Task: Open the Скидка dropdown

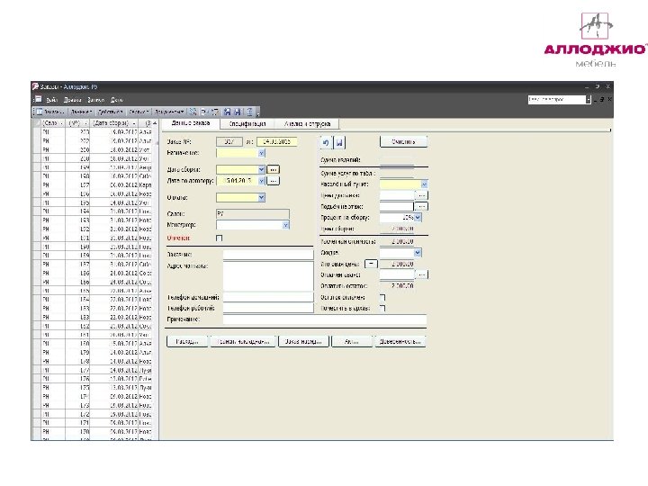Action: pyautogui.click(x=418, y=252)
